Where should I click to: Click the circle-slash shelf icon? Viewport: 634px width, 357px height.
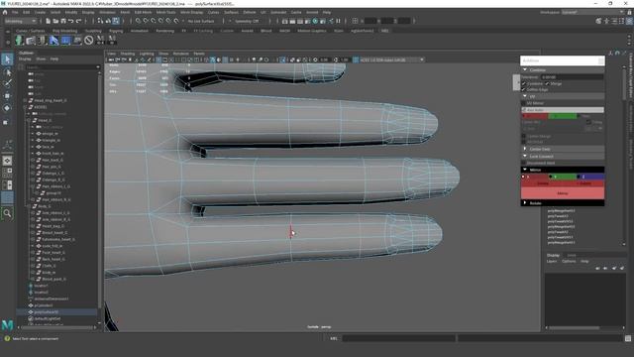coord(88,40)
